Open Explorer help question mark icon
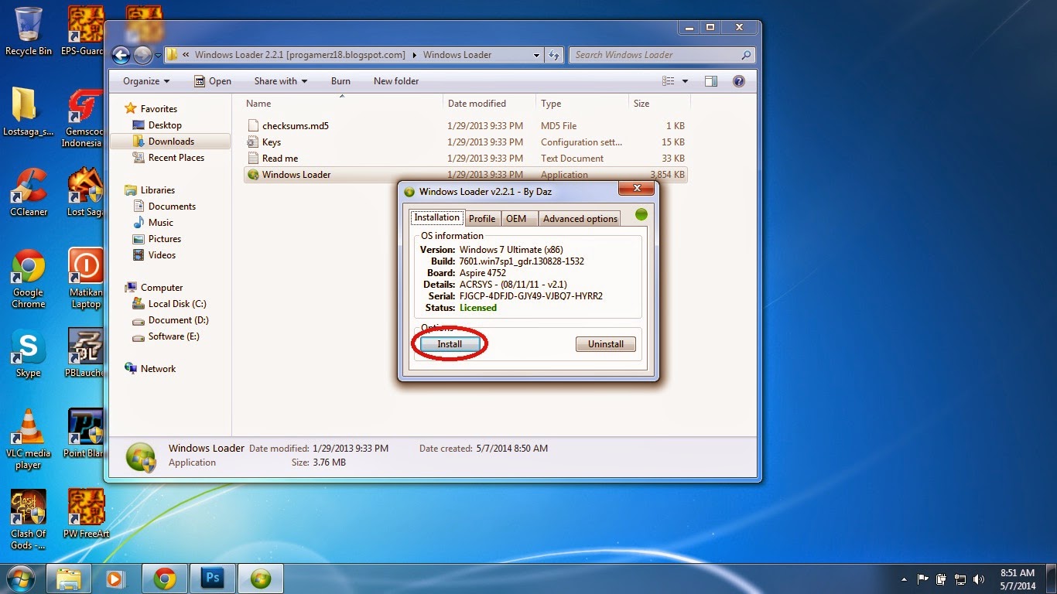This screenshot has height=594, width=1057. coord(738,81)
